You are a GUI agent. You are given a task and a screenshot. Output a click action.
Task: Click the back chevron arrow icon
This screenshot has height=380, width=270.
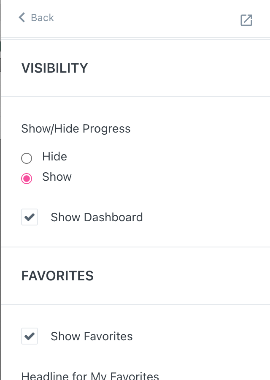point(22,18)
